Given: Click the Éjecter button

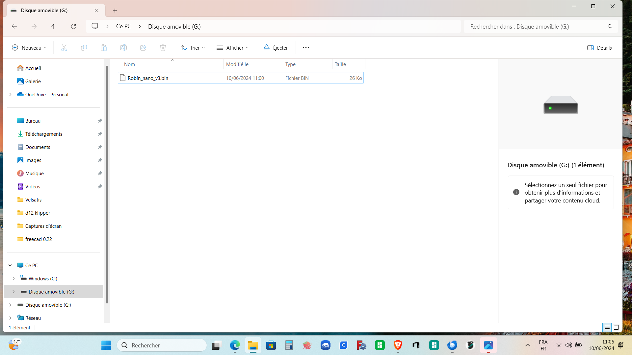Looking at the screenshot, I should pyautogui.click(x=276, y=48).
